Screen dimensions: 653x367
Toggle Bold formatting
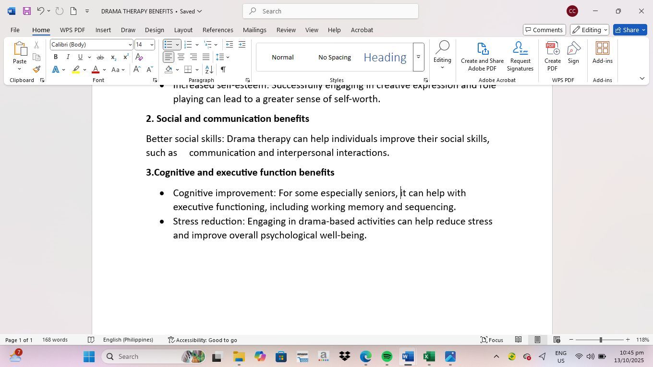tap(56, 57)
